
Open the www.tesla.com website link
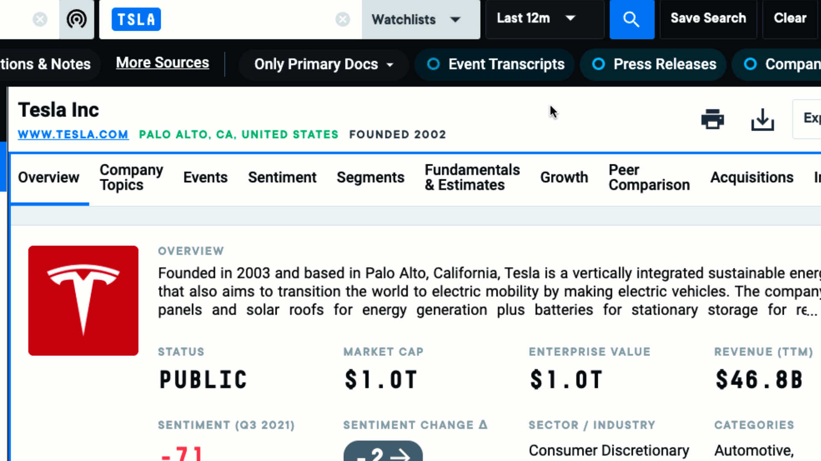pos(73,134)
